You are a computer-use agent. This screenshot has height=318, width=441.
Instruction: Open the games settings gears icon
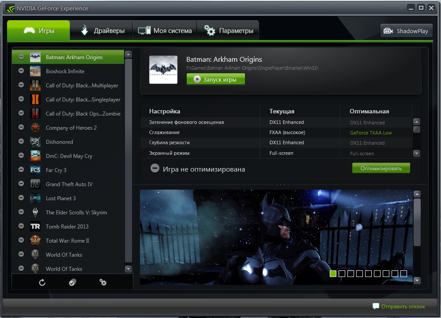click(103, 282)
